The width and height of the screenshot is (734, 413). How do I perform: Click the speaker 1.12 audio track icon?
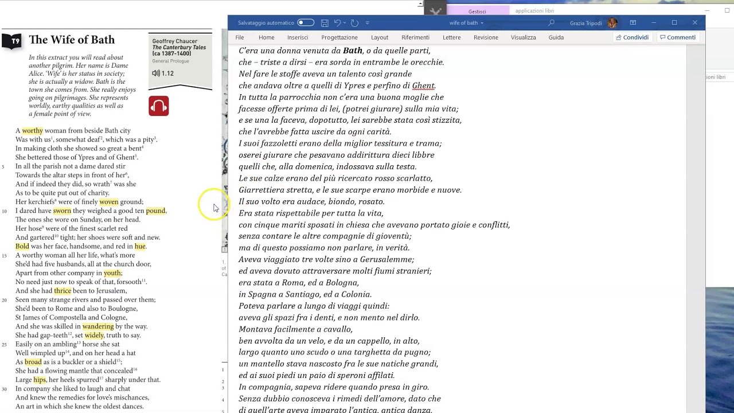156,73
